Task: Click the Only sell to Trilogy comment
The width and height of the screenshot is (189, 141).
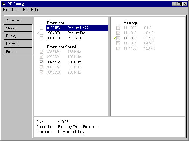Action: (x=71, y=132)
